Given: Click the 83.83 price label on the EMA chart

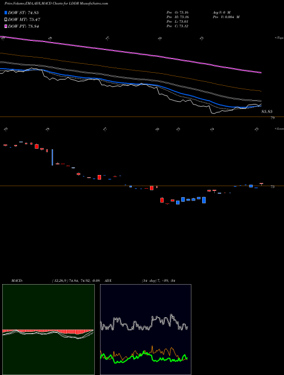Looking at the screenshot, I should [x=267, y=111].
